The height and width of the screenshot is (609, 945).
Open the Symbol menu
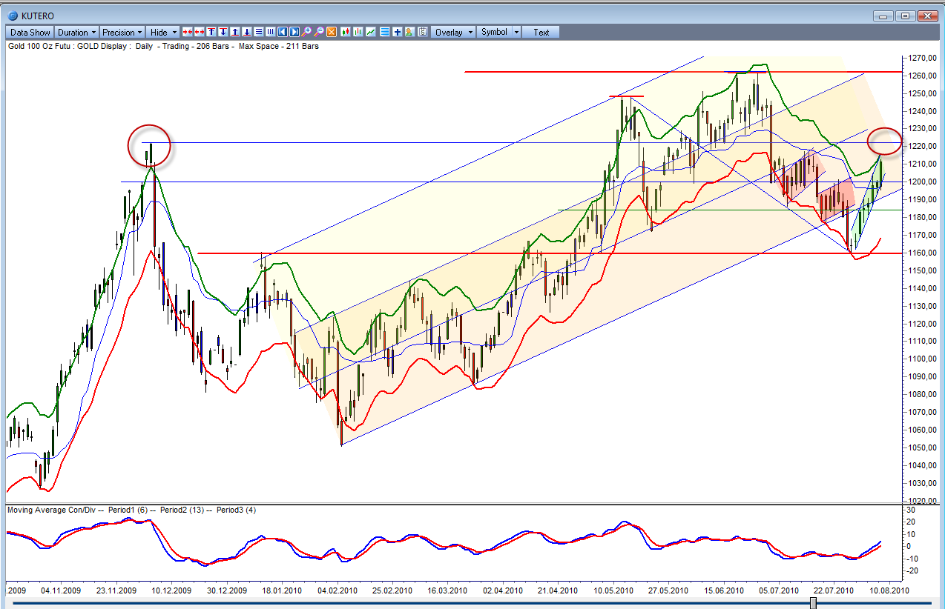[x=498, y=32]
